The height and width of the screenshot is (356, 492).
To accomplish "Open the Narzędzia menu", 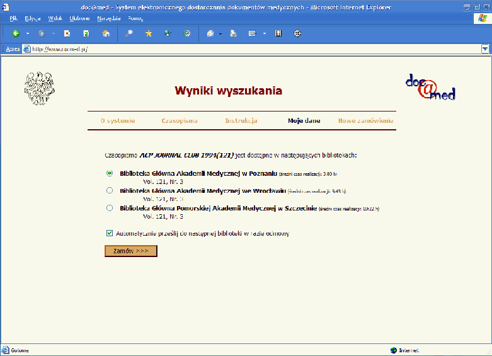I will [108, 18].
